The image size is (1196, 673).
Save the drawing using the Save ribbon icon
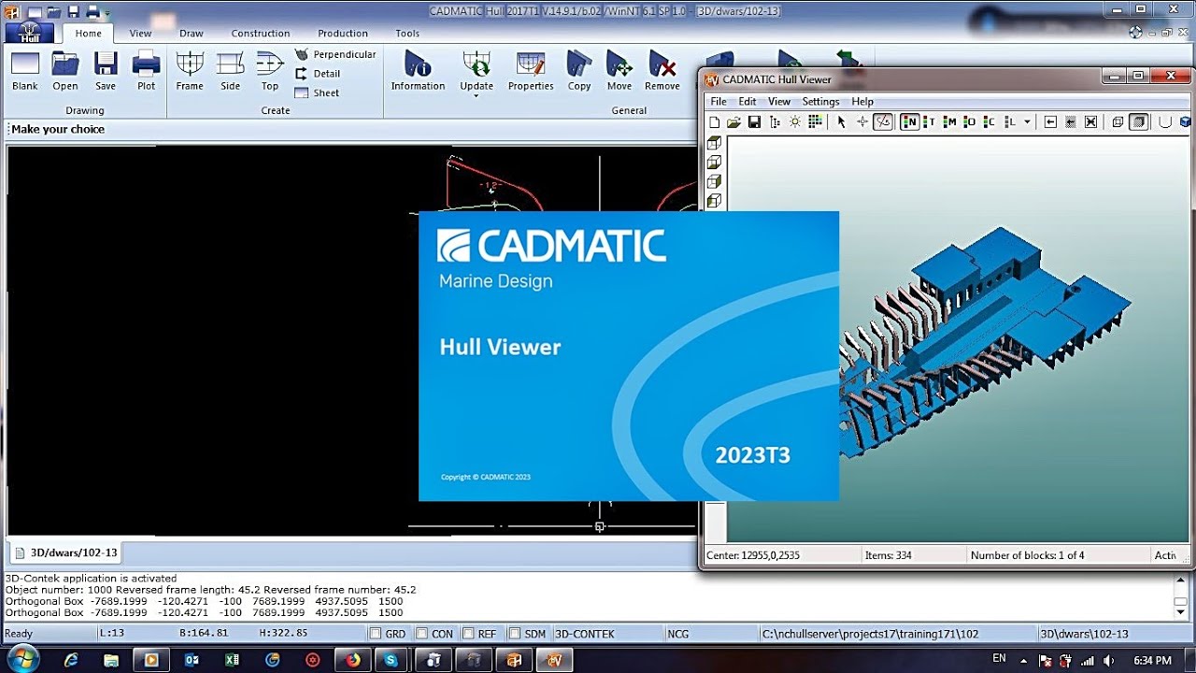pos(106,71)
